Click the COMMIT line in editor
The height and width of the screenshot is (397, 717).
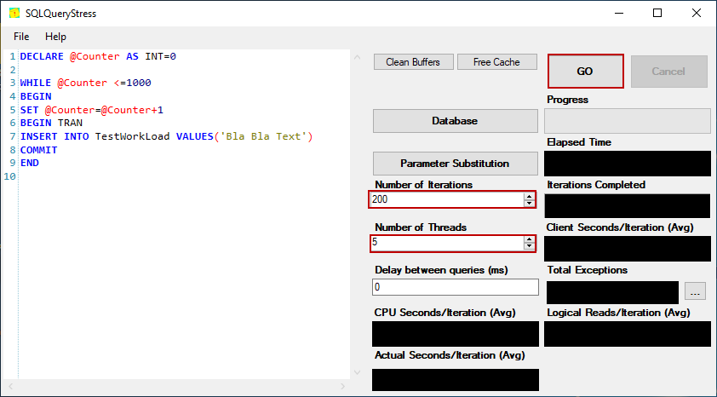tap(39, 150)
